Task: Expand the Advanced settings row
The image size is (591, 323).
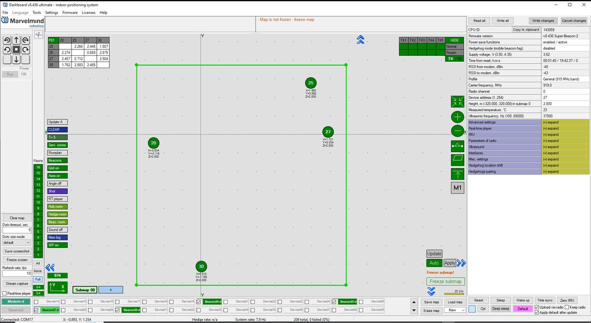Action: pos(565,122)
